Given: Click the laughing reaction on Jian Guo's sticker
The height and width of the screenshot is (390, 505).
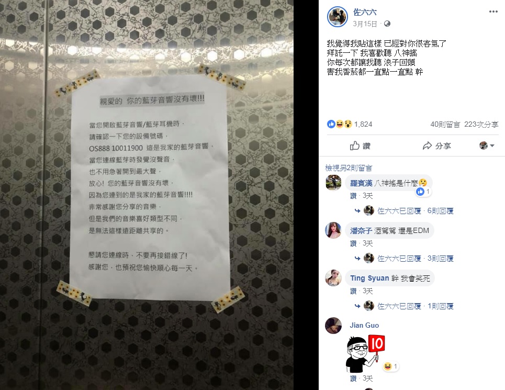Looking at the screenshot, I should coord(391,366).
